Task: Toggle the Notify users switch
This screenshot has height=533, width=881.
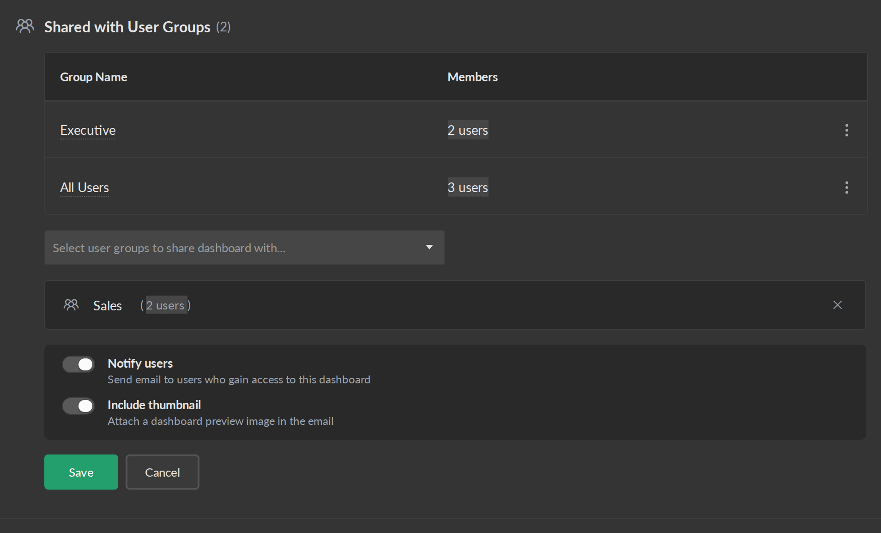Action: coord(78,364)
